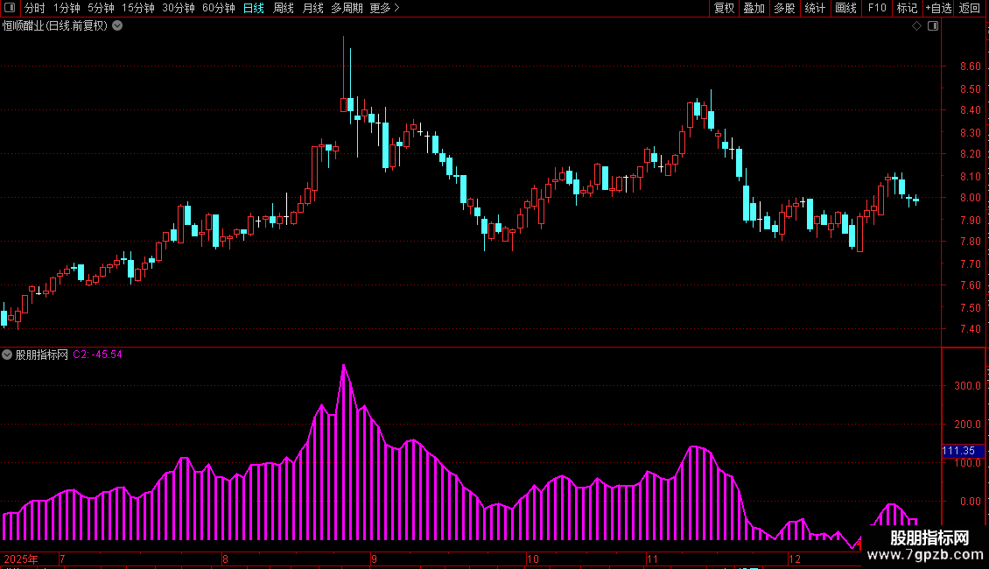Screen dimensions: 989x569
Task: Click the 111.35 highlighted axis value
Action: tap(963, 451)
